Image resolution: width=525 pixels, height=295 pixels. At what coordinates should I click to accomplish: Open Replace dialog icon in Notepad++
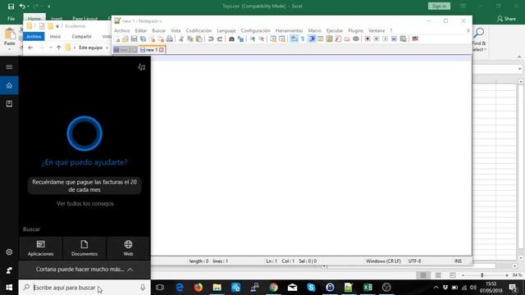coord(240,39)
